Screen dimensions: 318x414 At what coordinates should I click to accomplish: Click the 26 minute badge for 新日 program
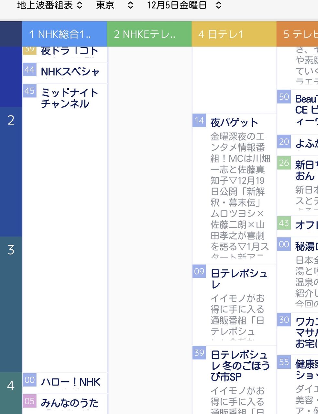coord(284,163)
